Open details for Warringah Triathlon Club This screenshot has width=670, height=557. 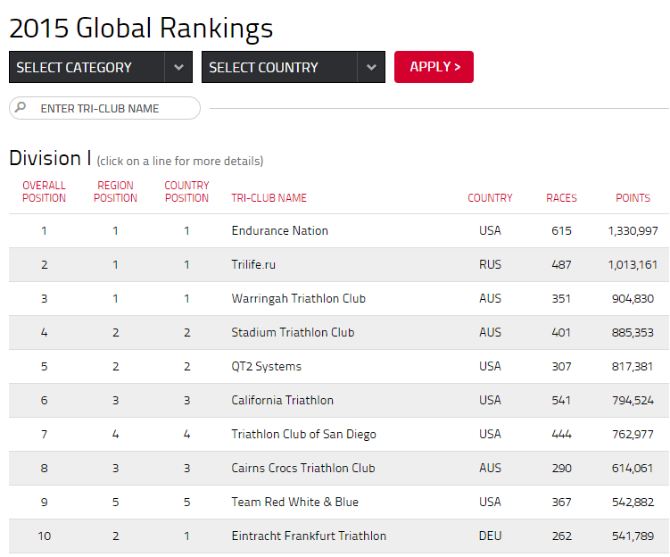pyautogui.click(x=339, y=298)
